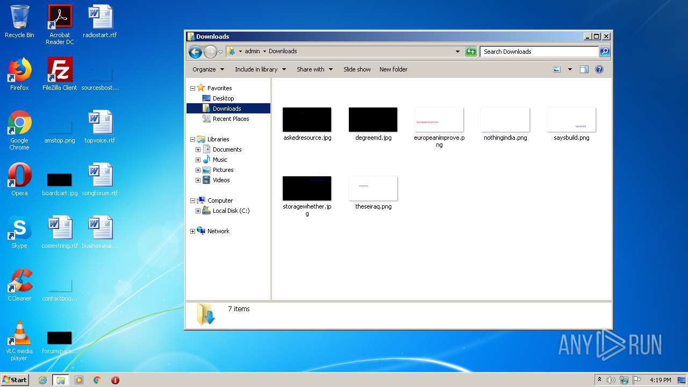Launch CCleaner from the desktop
Screen dimensions: 688x387
(x=19, y=285)
